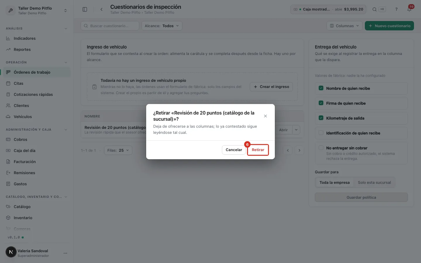The image size is (421, 263).
Task: Click the Buscar cuestionario search field
Action: [x=110, y=26]
